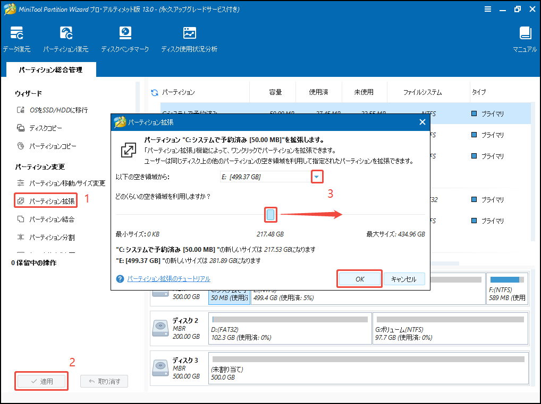Select パーティション移動/サイズ変更 option

click(x=61, y=183)
